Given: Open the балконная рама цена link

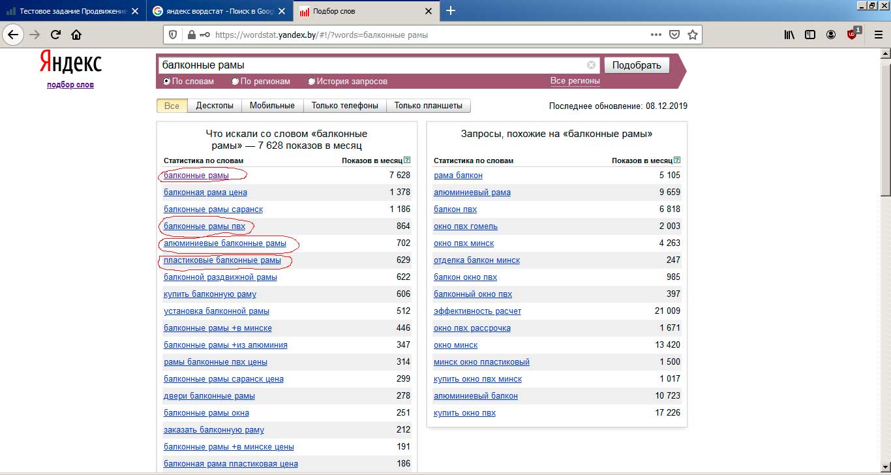Looking at the screenshot, I should [x=205, y=192].
